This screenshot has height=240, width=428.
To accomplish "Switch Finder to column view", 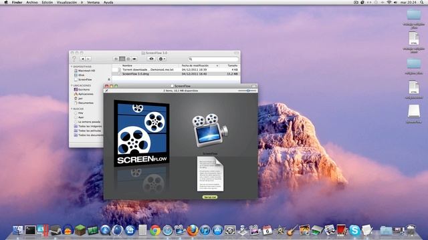I will [x=128, y=59].
